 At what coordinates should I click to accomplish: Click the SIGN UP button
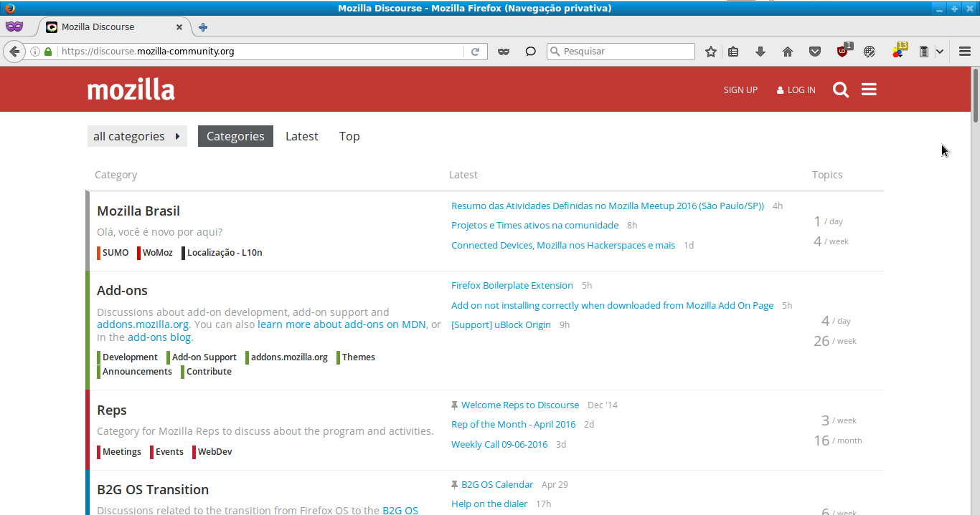pos(740,90)
